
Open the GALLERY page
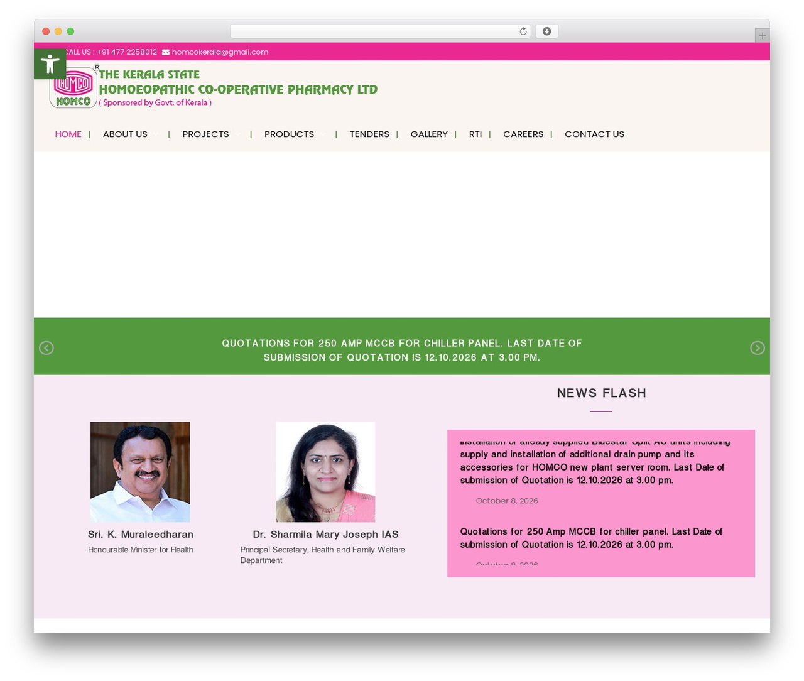[429, 134]
